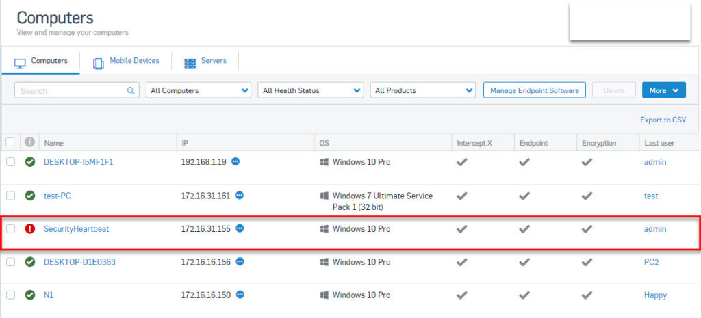Switch to the Mobile Devices tab
701x318 pixels.
(126, 61)
